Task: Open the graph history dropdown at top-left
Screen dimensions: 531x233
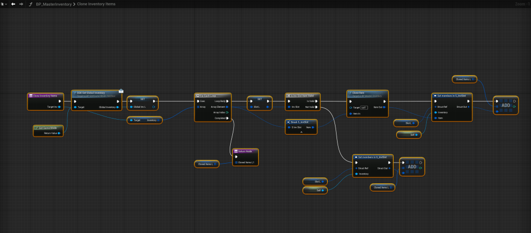Action: (x=3, y=4)
